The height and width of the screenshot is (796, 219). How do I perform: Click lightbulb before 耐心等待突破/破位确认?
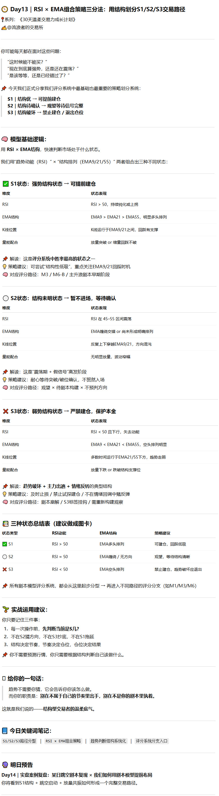pyautogui.click(x=4, y=380)
